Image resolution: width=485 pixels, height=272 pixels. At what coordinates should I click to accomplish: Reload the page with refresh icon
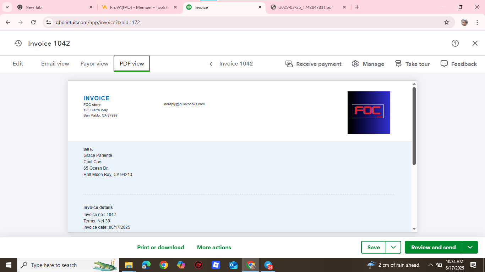coord(33,22)
